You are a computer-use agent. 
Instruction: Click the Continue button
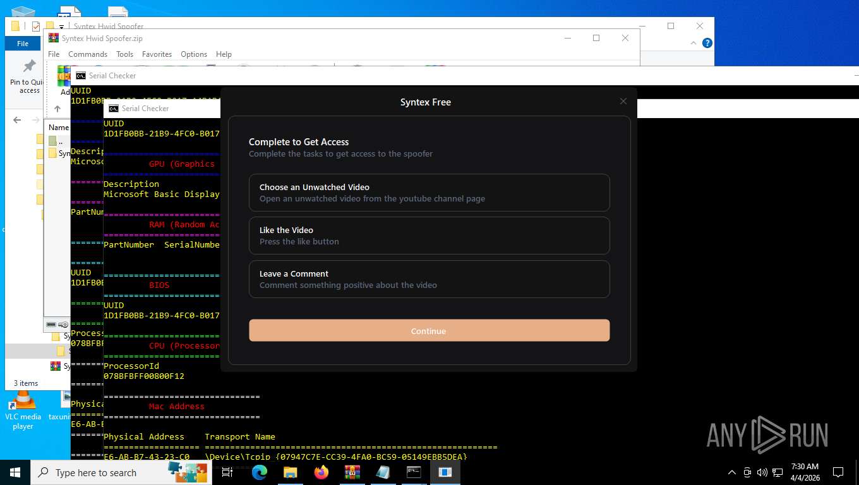429,330
